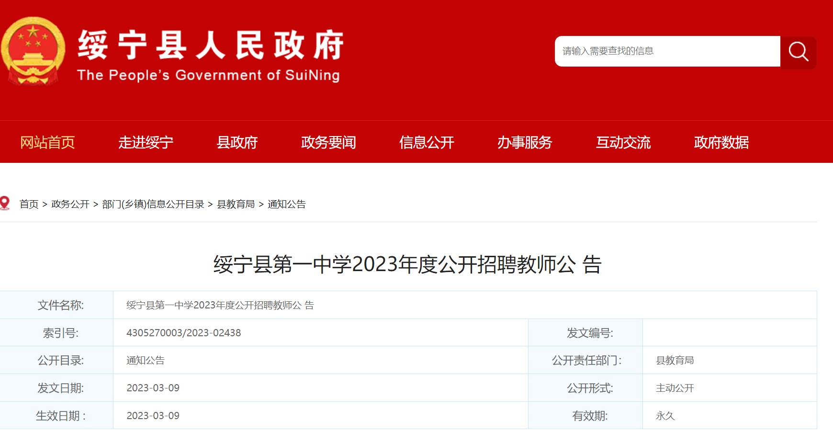Click the 公开形式 label cell
The width and height of the screenshot is (833, 433).
(585, 388)
